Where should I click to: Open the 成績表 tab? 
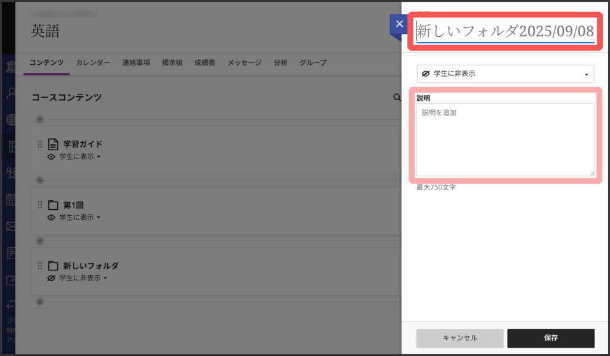[204, 62]
